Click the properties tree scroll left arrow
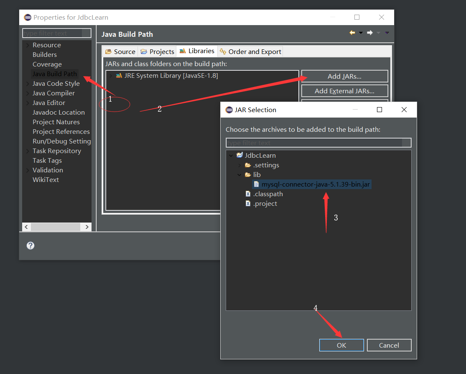Image resolution: width=466 pixels, height=374 pixels. [26, 227]
